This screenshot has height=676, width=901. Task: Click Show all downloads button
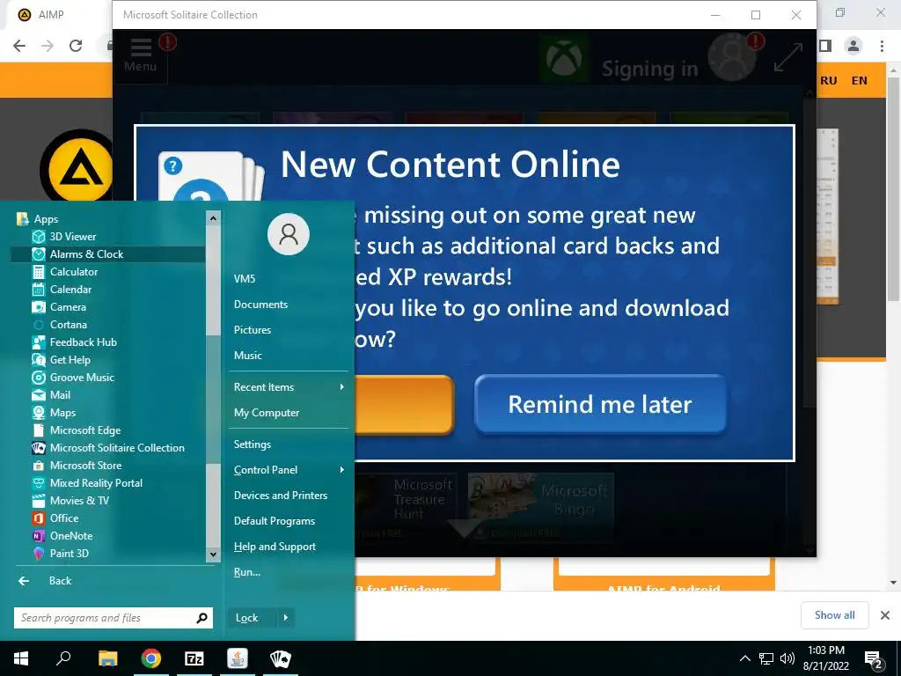pyautogui.click(x=834, y=615)
